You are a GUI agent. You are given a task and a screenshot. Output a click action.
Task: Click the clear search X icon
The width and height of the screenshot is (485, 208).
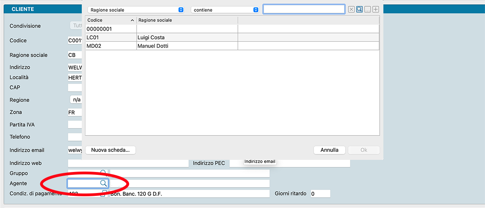coord(351,10)
